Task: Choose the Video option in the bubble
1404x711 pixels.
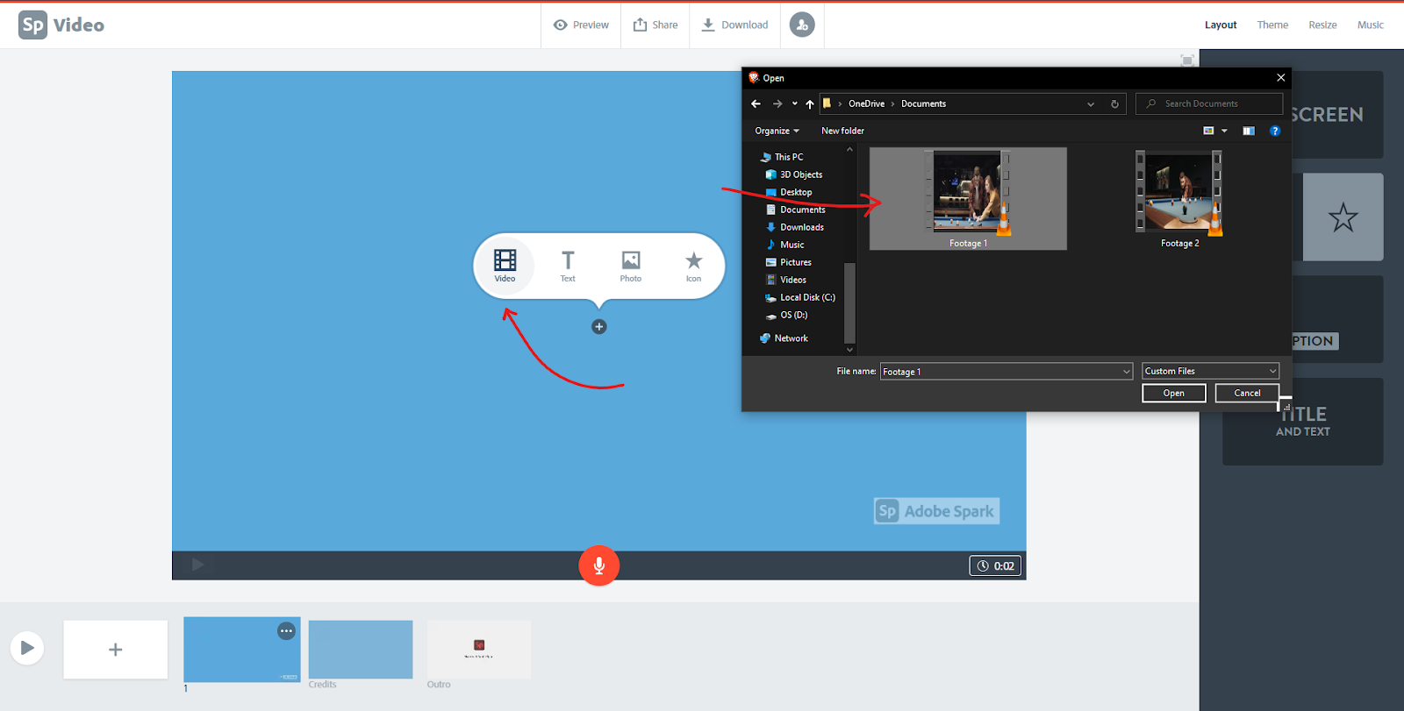Action: coord(505,266)
